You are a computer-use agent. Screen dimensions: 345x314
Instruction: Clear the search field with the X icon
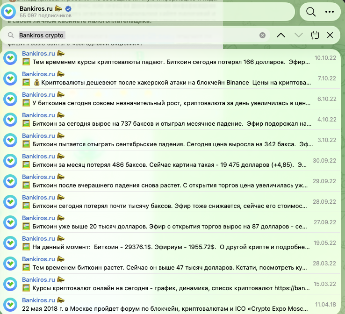pos(262,35)
